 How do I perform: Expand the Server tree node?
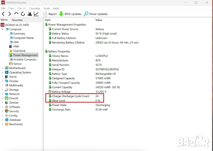[x=2, y=77]
